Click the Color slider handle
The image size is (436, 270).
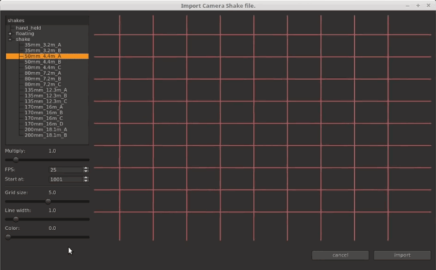pyautogui.click(x=8, y=237)
